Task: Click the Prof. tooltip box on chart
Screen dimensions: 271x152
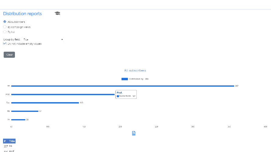Action: coord(126,94)
